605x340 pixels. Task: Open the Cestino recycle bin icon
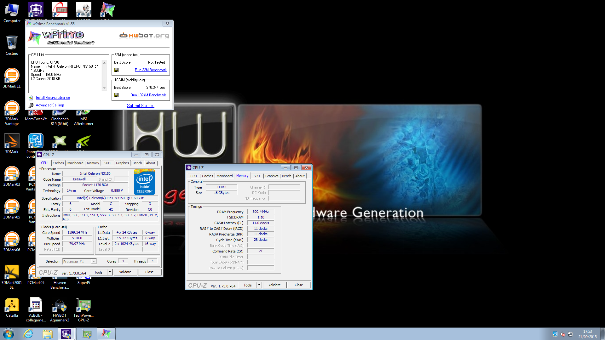pyautogui.click(x=12, y=46)
